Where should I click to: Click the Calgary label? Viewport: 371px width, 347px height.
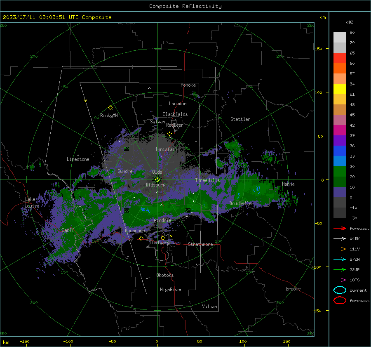[x=161, y=243]
